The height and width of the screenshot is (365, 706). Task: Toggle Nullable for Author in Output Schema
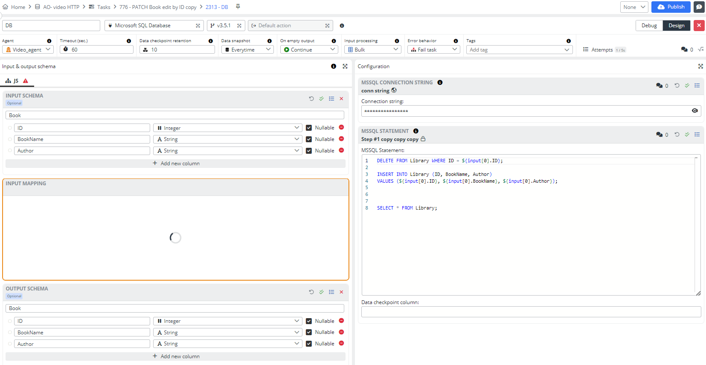tap(309, 344)
